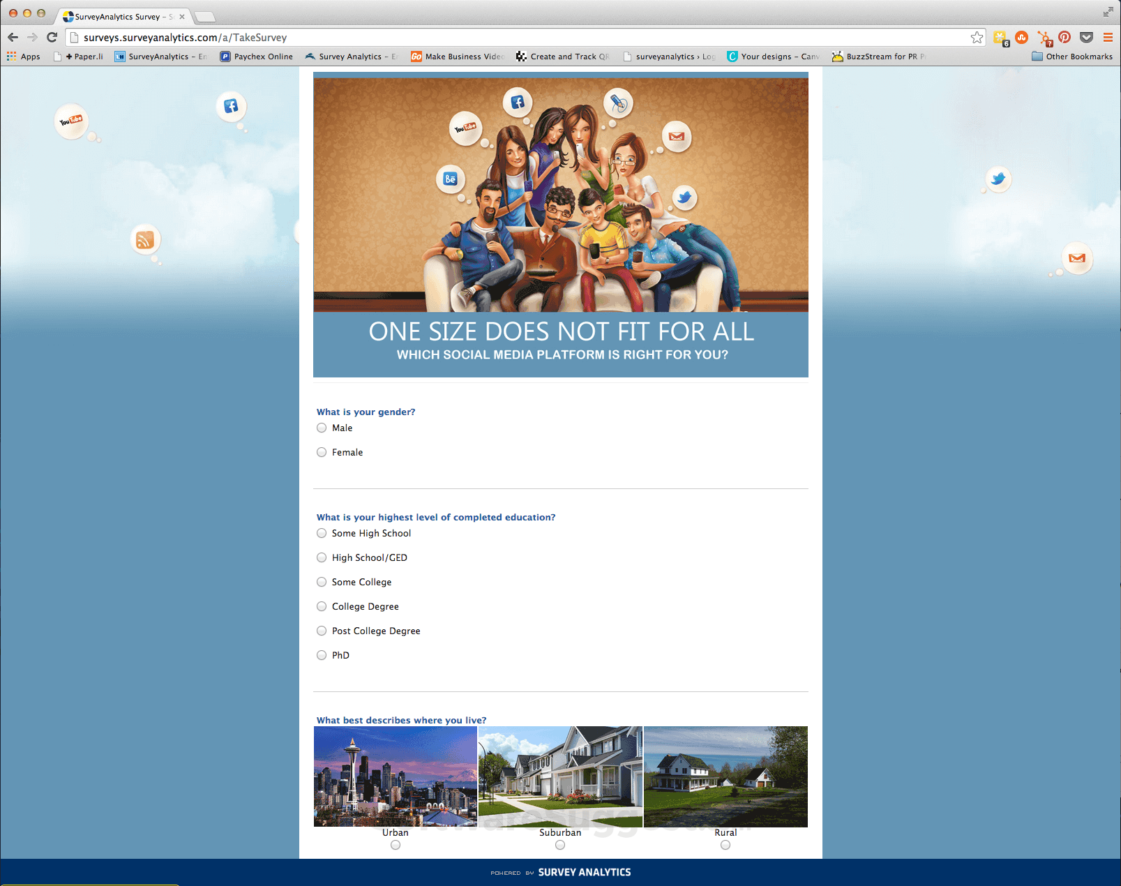Screen dimensions: 1121x886
Task: Click the Suburban houses photo
Action: (x=560, y=776)
